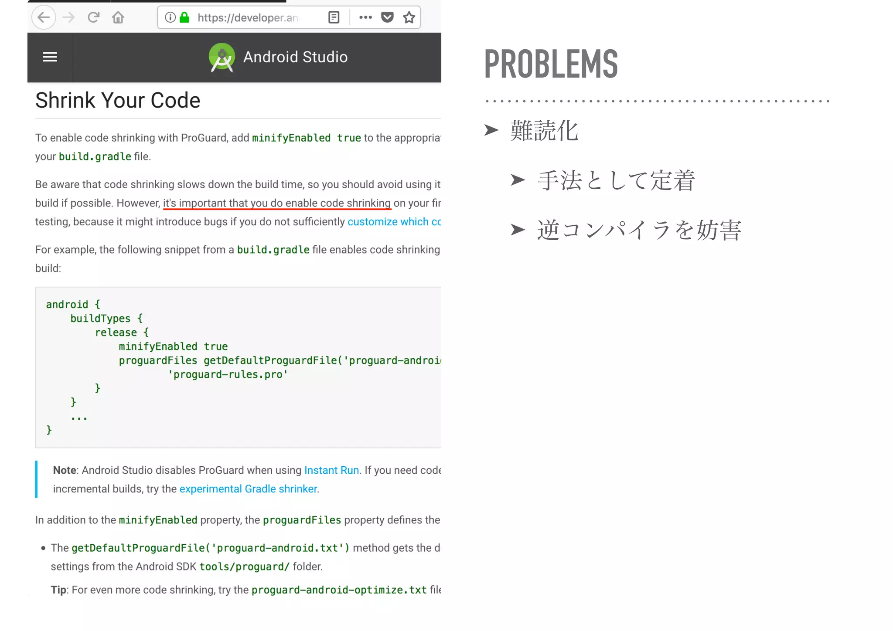This screenshot has height=631, width=893.
Task: Click 'build.gradle' in the first paragraph
Action: coord(95,156)
